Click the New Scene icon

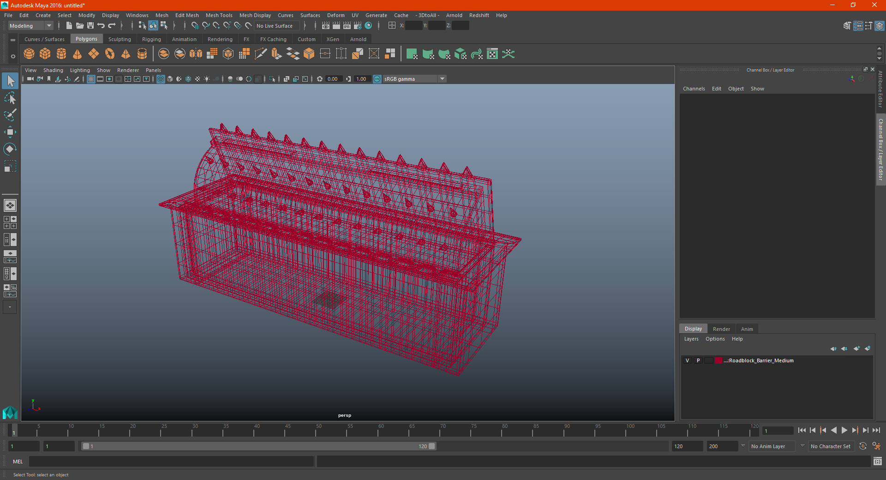pyautogui.click(x=69, y=26)
